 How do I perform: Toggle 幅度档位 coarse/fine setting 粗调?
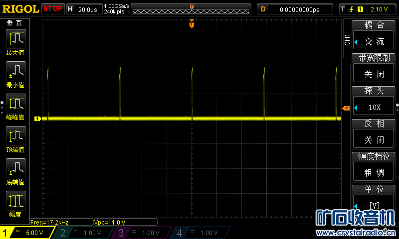tap(374, 172)
